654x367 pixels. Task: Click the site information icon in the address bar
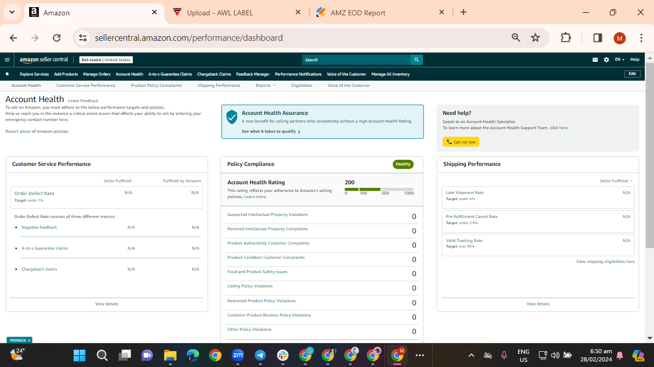click(x=83, y=38)
